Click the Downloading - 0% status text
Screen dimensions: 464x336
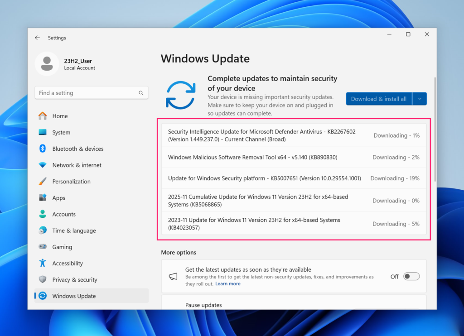(396, 201)
